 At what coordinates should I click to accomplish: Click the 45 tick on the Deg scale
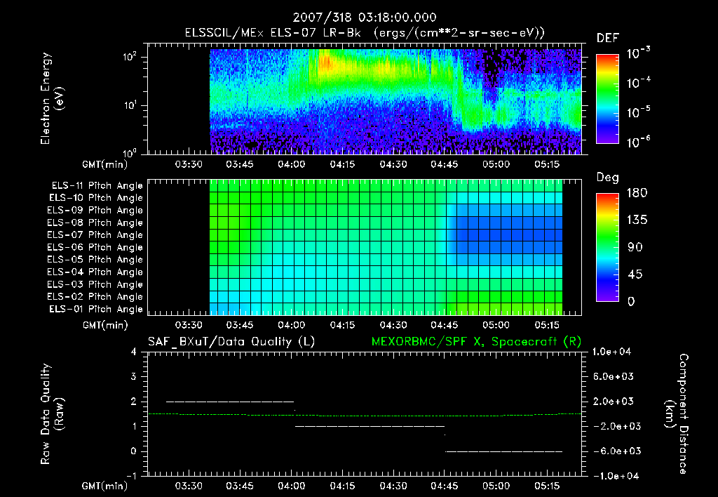click(x=635, y=274)
